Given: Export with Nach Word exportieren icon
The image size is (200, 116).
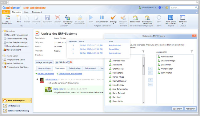Looking at the screenshot, I should (171, 17).
